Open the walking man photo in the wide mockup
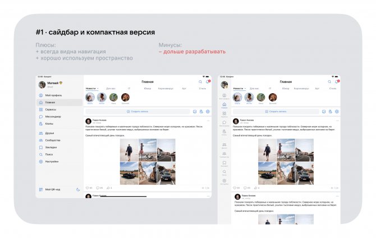 [129, 150]
